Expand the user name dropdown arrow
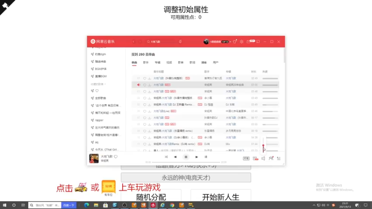 pos(230,42)
